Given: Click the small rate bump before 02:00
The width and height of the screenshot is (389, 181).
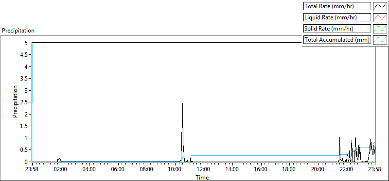Looking at the screenshot, I should tap(59, 160).
